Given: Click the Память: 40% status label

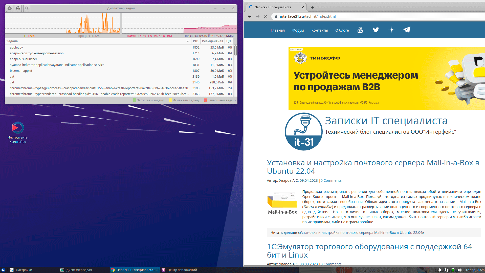Looking at the screenshot, I should (149, 36).
